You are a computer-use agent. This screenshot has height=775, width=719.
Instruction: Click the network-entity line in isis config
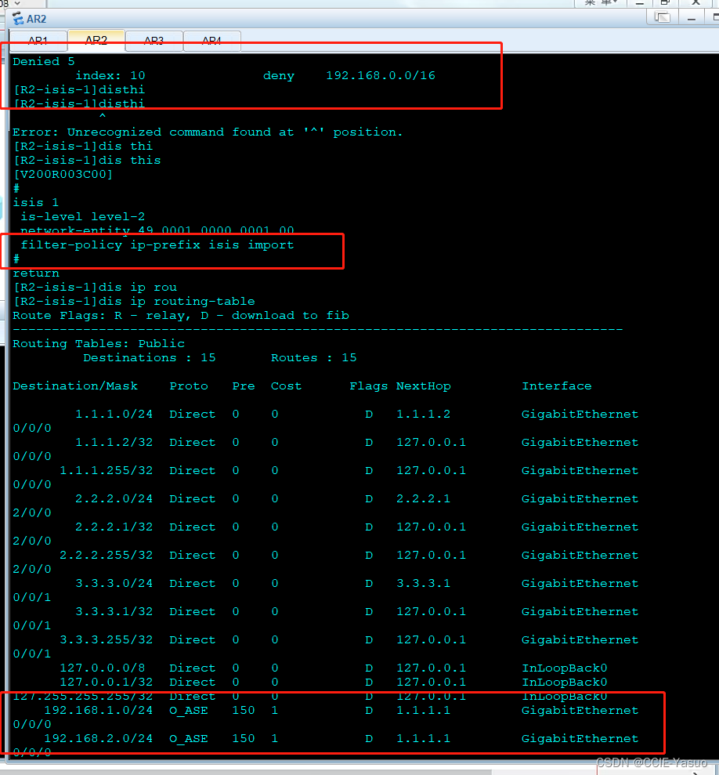coord(157,230)
